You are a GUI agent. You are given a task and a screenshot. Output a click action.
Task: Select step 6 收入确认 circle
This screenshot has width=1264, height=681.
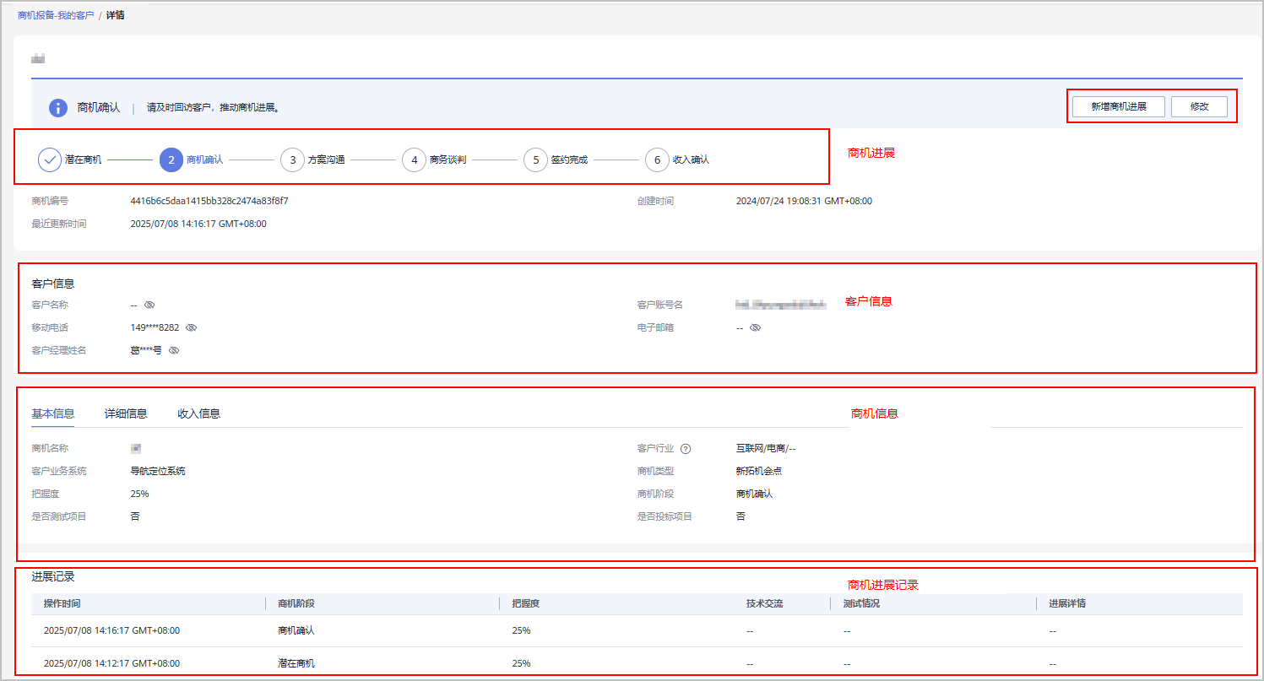[x=657, y=159]
